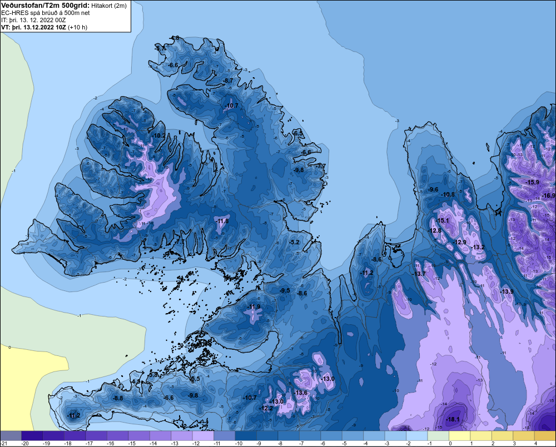Viewport: 556px width, 447px height.
Task: Click the grayish legend swatch above the -21 label
Action: click(x=11, y=436)
